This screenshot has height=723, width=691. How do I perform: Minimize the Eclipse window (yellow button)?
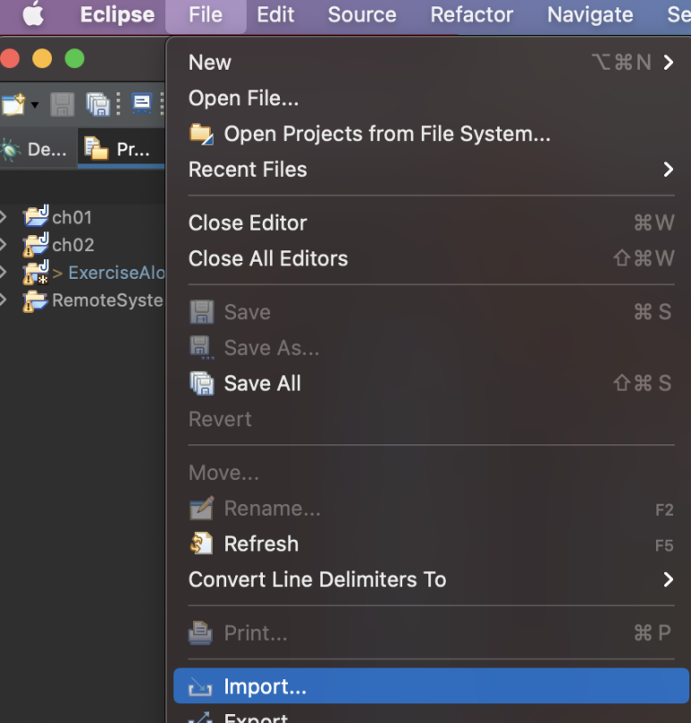pyautogui.click(x=42, y=59)
